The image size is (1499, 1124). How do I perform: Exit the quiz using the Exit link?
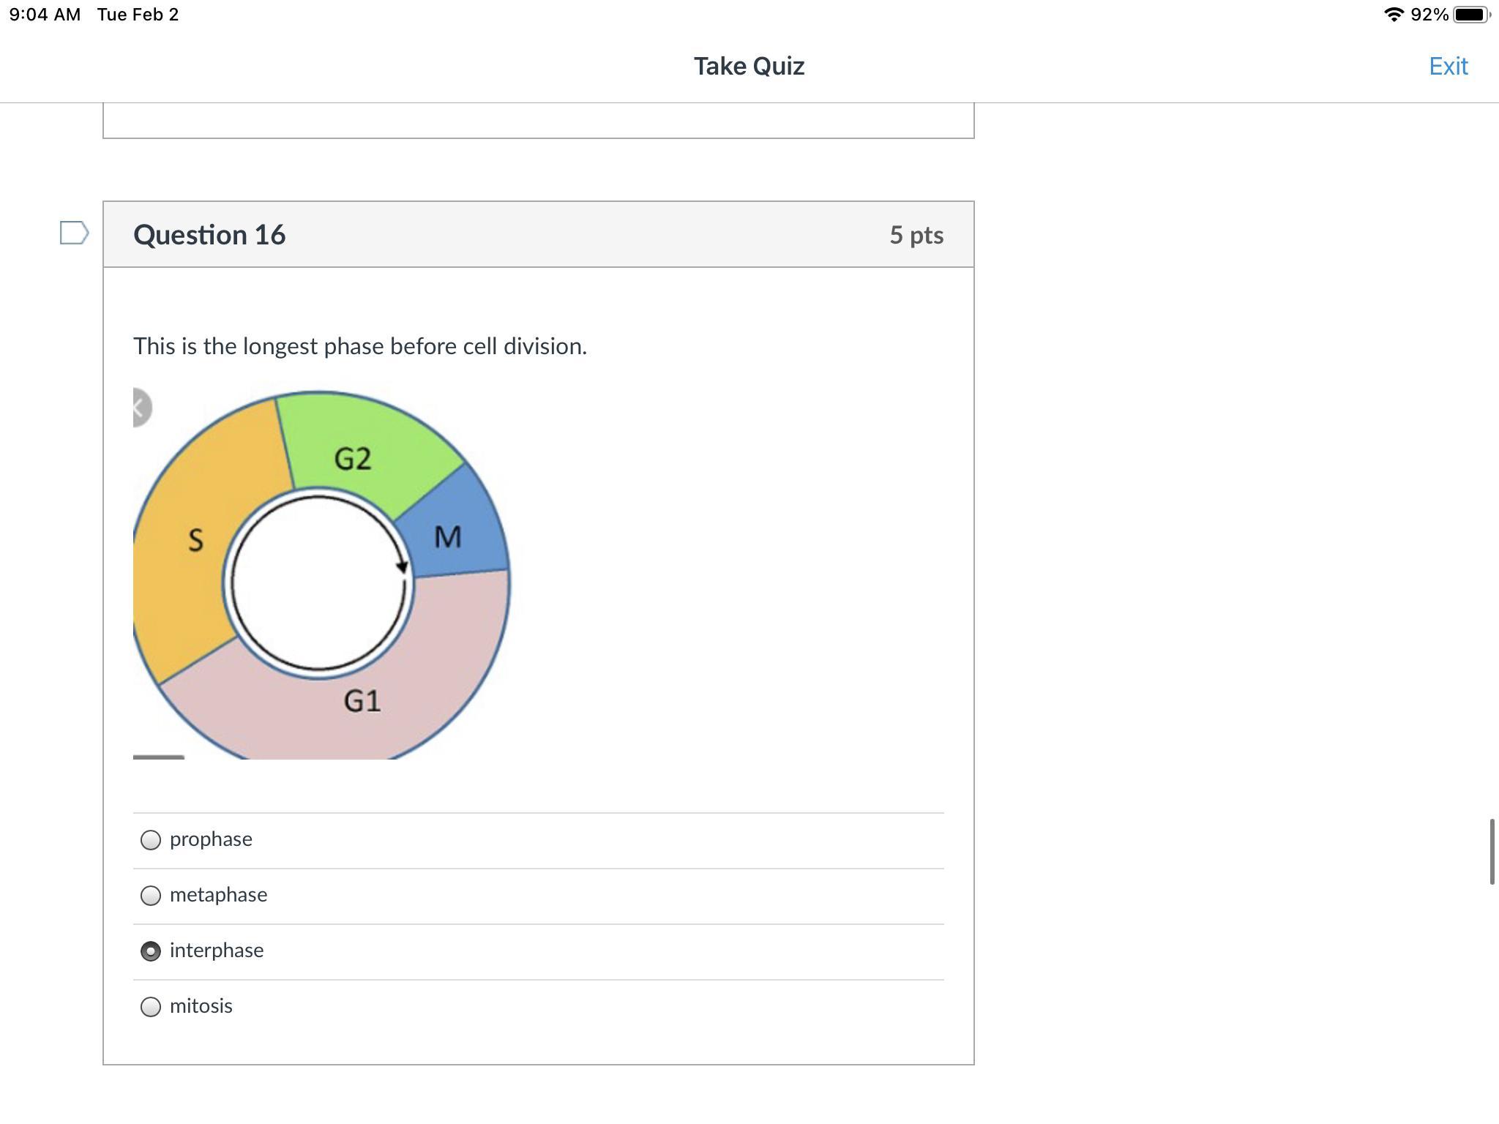click(x=1448, y=67)
